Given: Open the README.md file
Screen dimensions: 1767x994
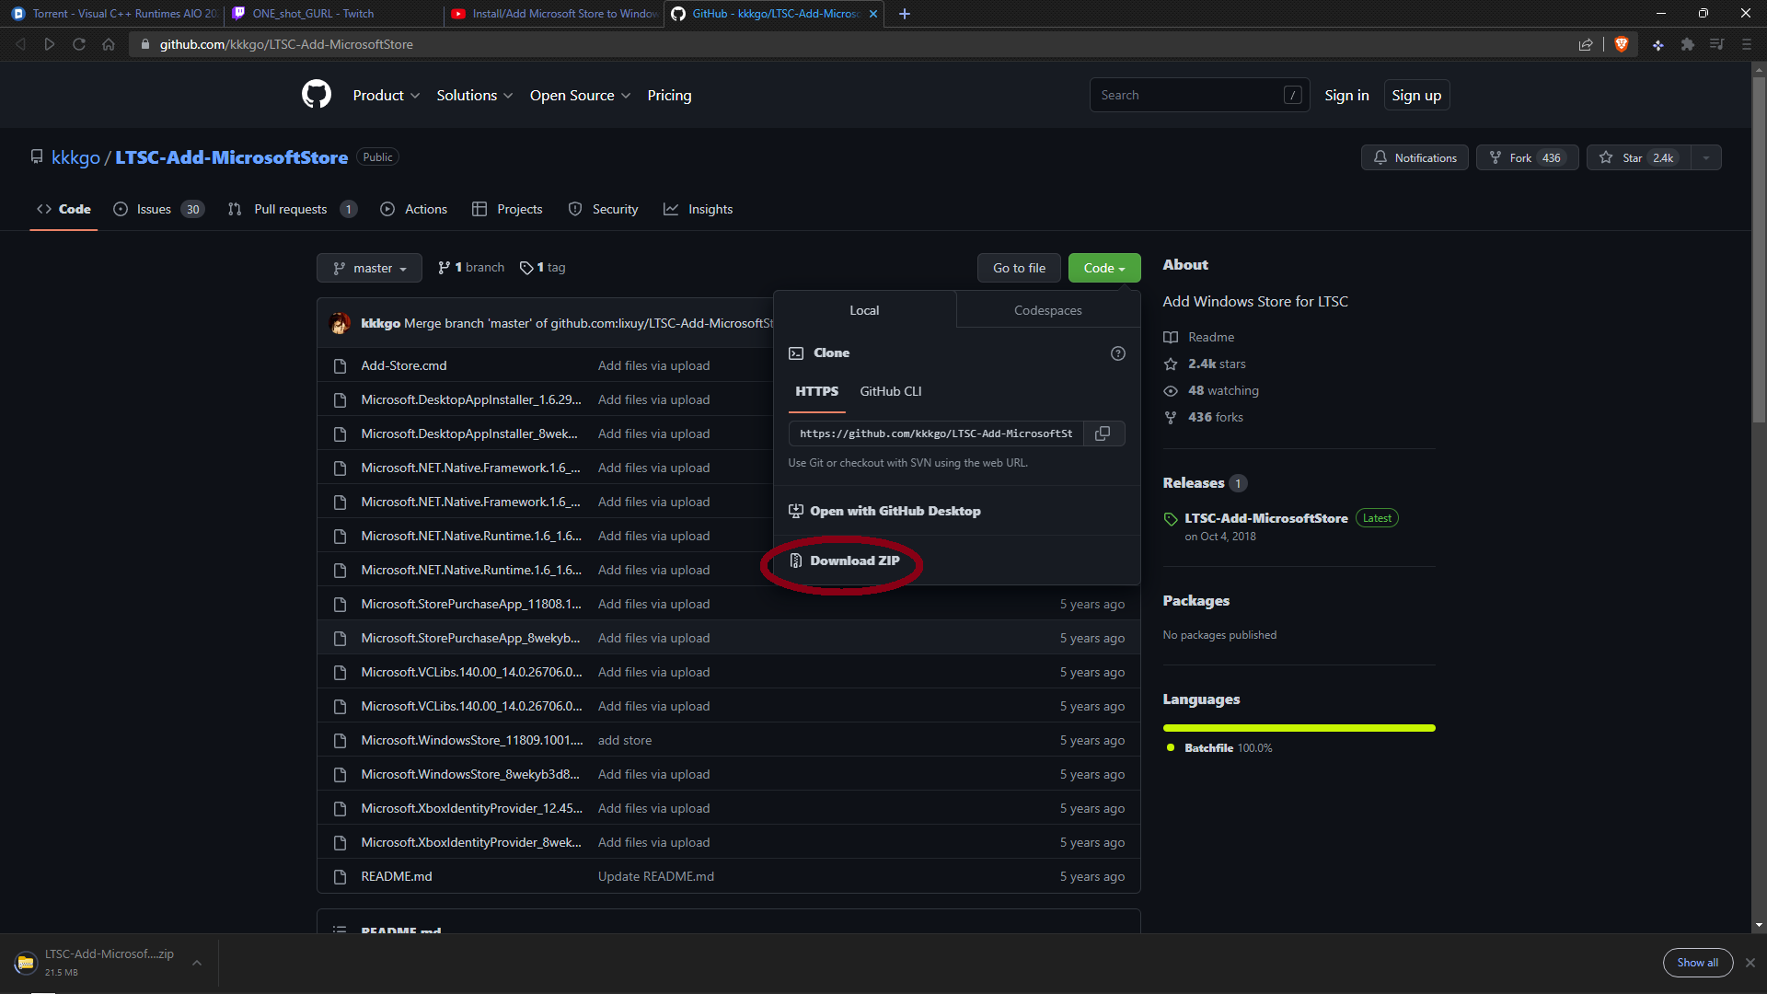Looking at the screenshot, I should 396,877.
